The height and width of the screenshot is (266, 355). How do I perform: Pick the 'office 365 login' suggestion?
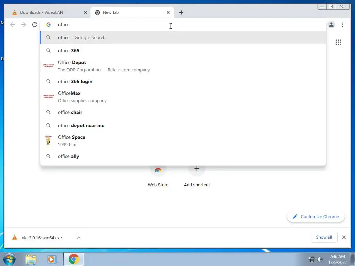point(183,81)
